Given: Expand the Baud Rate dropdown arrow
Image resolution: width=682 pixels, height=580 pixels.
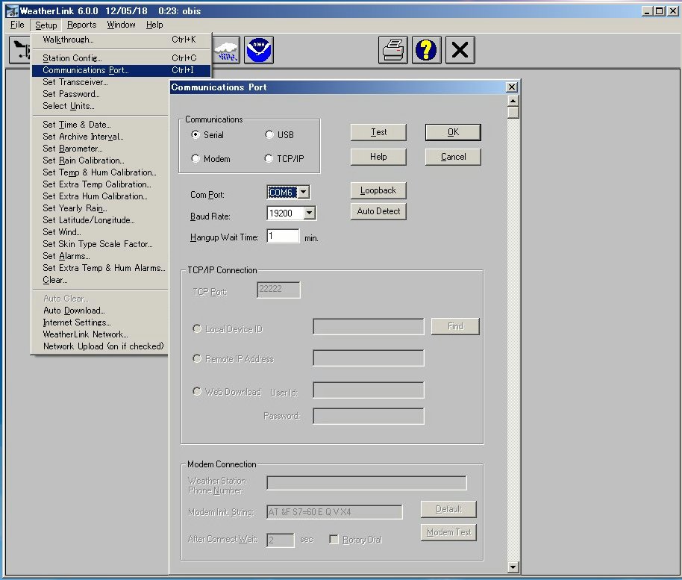Looking at the screenshot, I should pyautogui.click(x=309, y=213).
